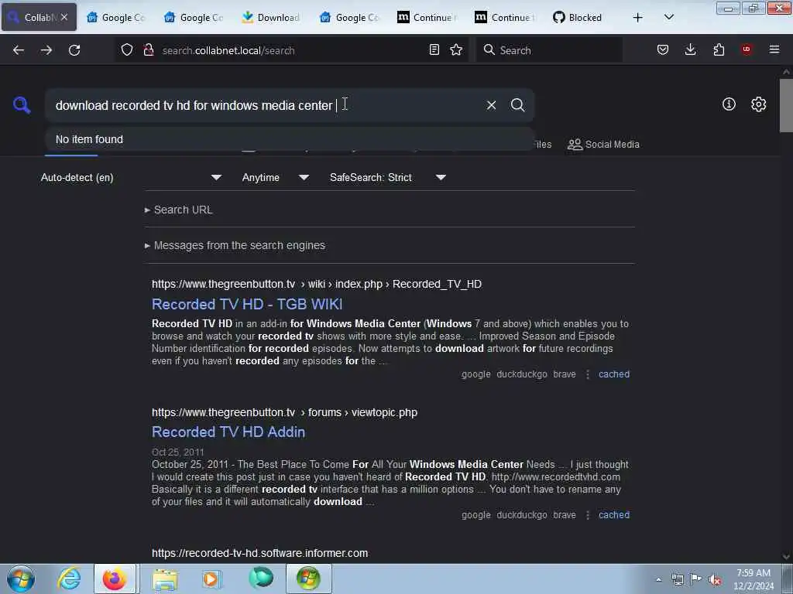Switch to the Download tab
This screenshot has width=793, height=594.
tap(270, 18)
